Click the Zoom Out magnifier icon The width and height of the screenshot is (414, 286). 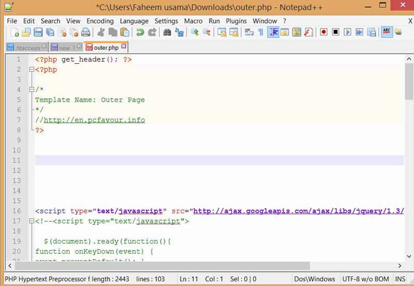pos(206,32)
